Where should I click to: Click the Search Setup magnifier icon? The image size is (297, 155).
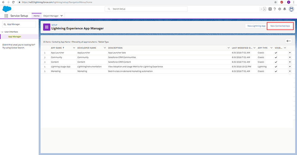click(x=109, y=9)
